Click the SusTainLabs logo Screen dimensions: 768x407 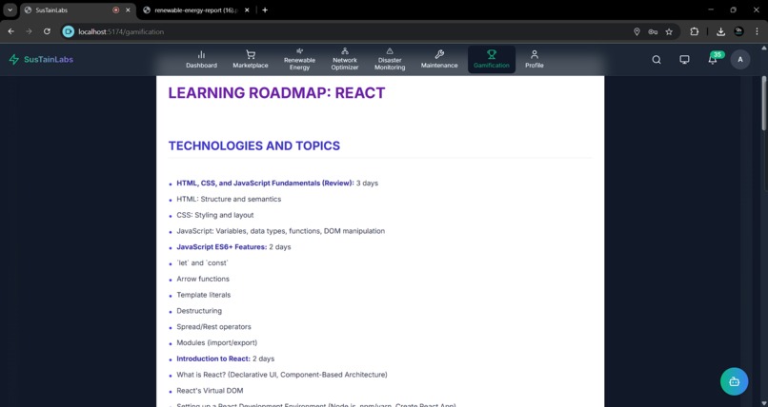click(x=41, y=60)
